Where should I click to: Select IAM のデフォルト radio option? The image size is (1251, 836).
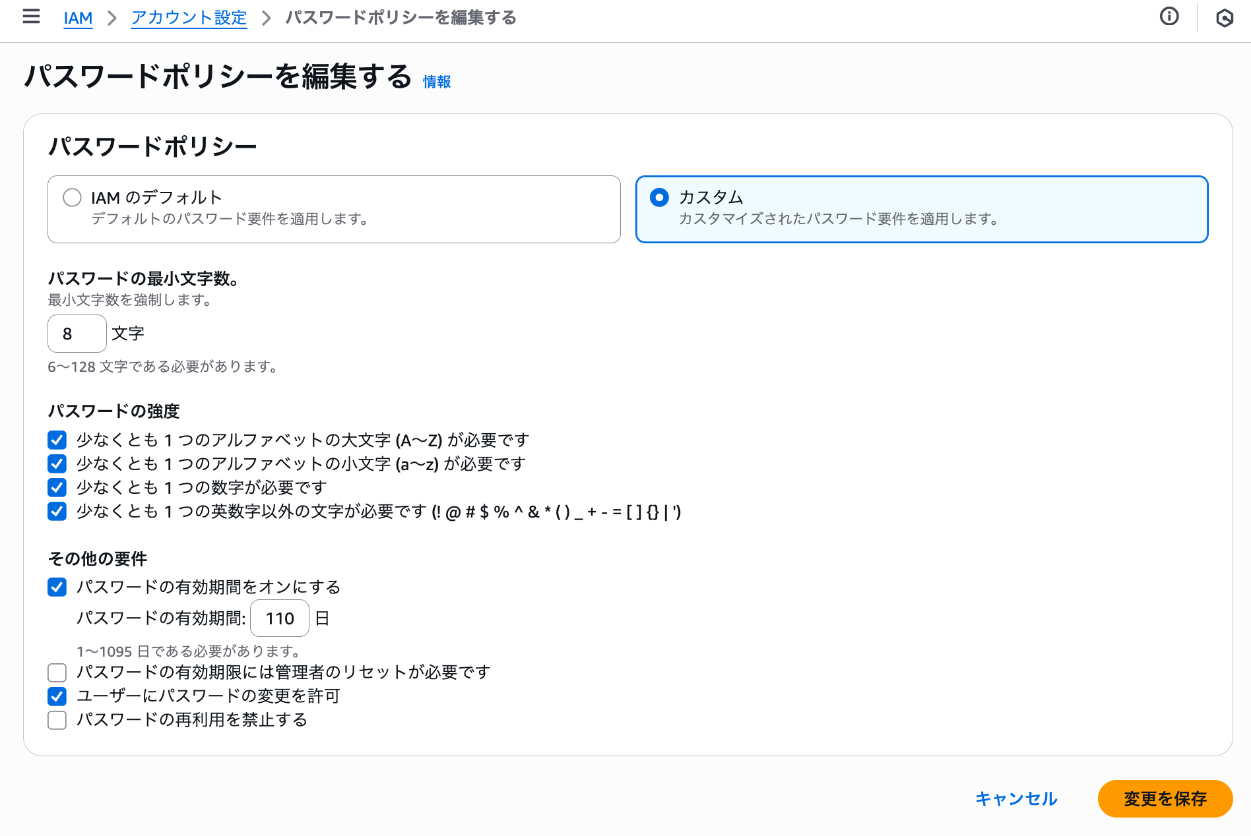point(72,197)
